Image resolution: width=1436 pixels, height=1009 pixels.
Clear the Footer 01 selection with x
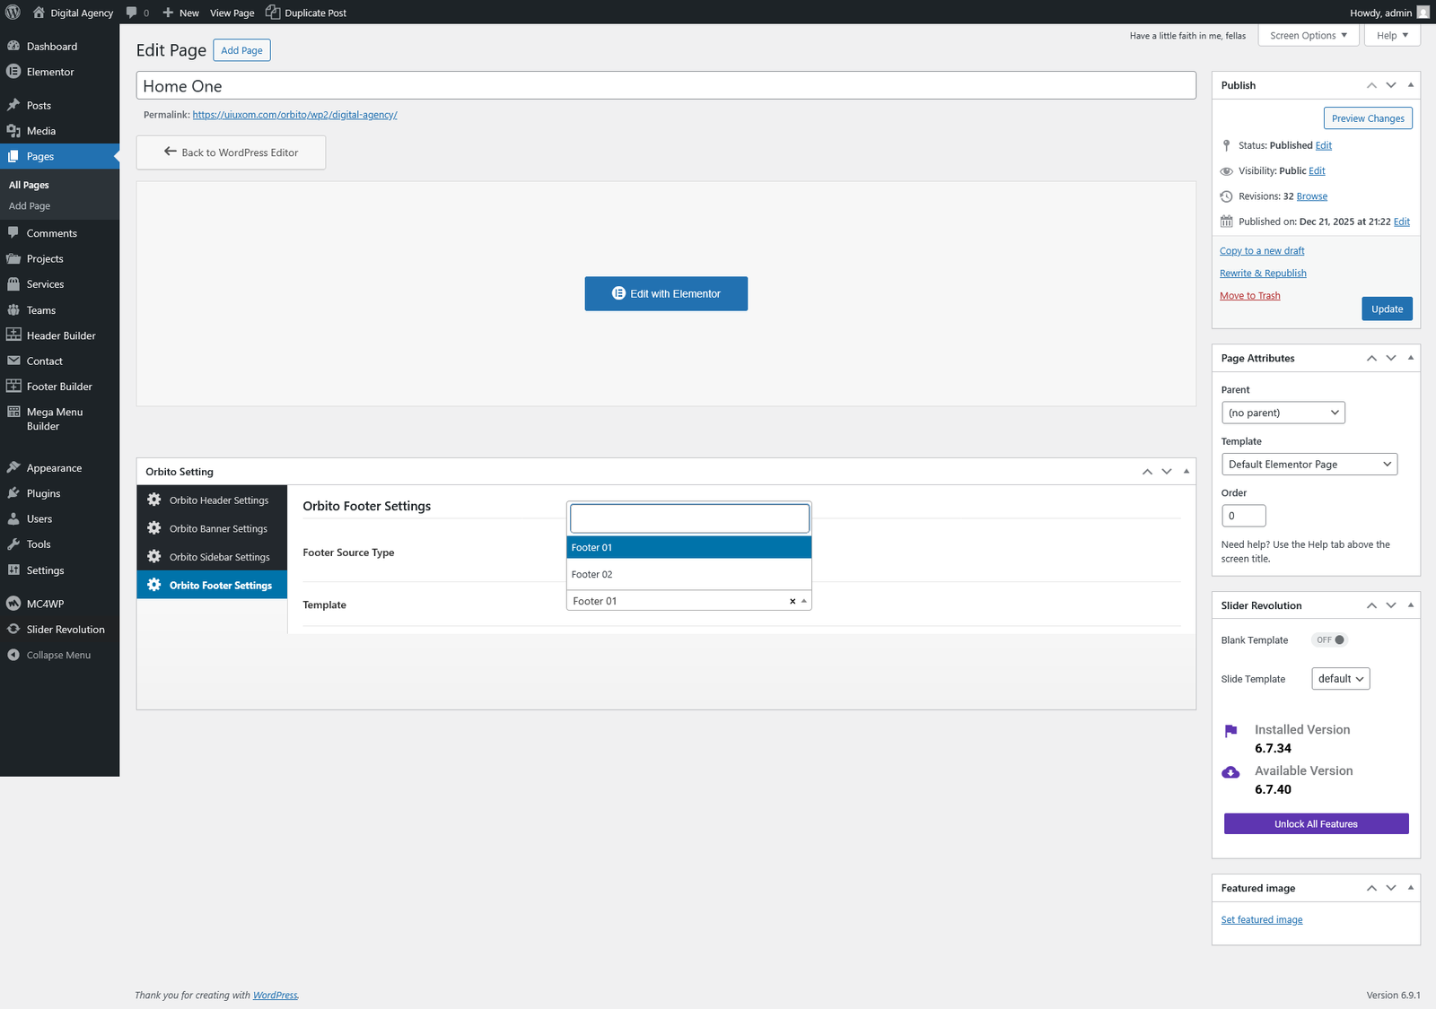point(792,602)
